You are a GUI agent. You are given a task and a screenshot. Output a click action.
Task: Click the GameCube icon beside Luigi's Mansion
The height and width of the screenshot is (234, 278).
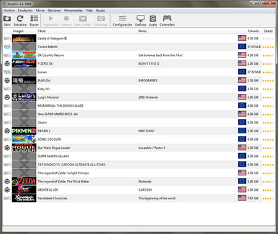(x=7, y=97)
